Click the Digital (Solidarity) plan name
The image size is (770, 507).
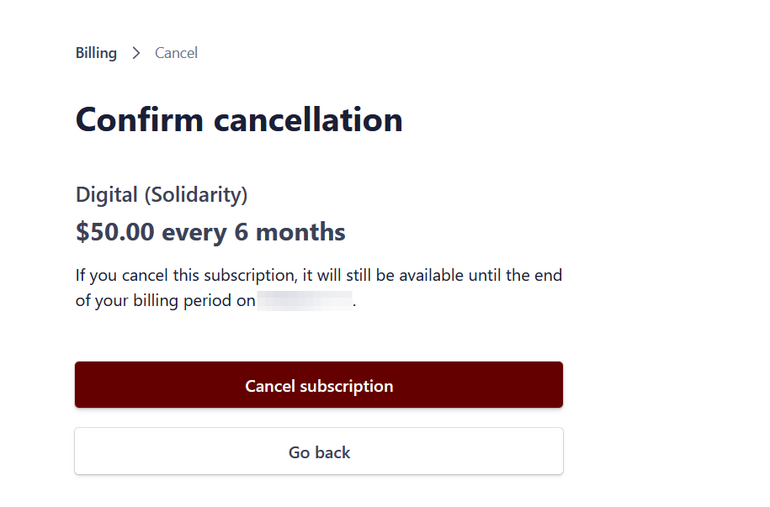coord(162,194)
